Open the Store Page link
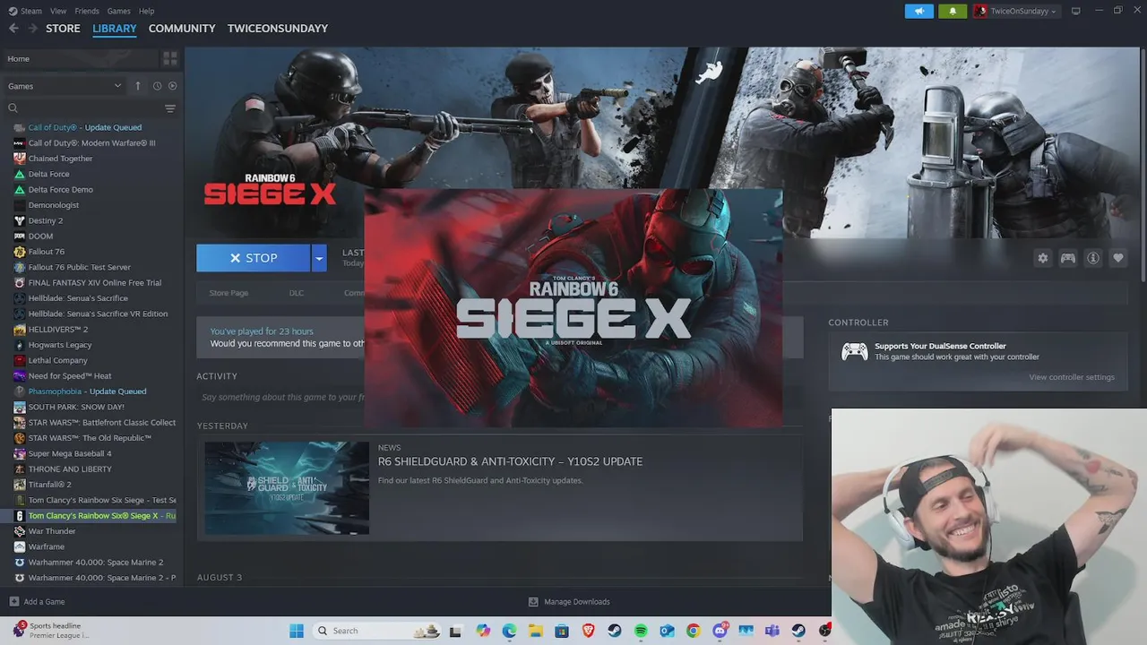Viewport: 1147px width, 645px height. 229,293
